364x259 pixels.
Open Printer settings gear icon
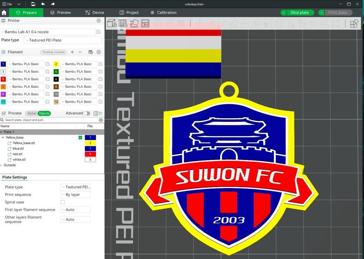[99, 20]
